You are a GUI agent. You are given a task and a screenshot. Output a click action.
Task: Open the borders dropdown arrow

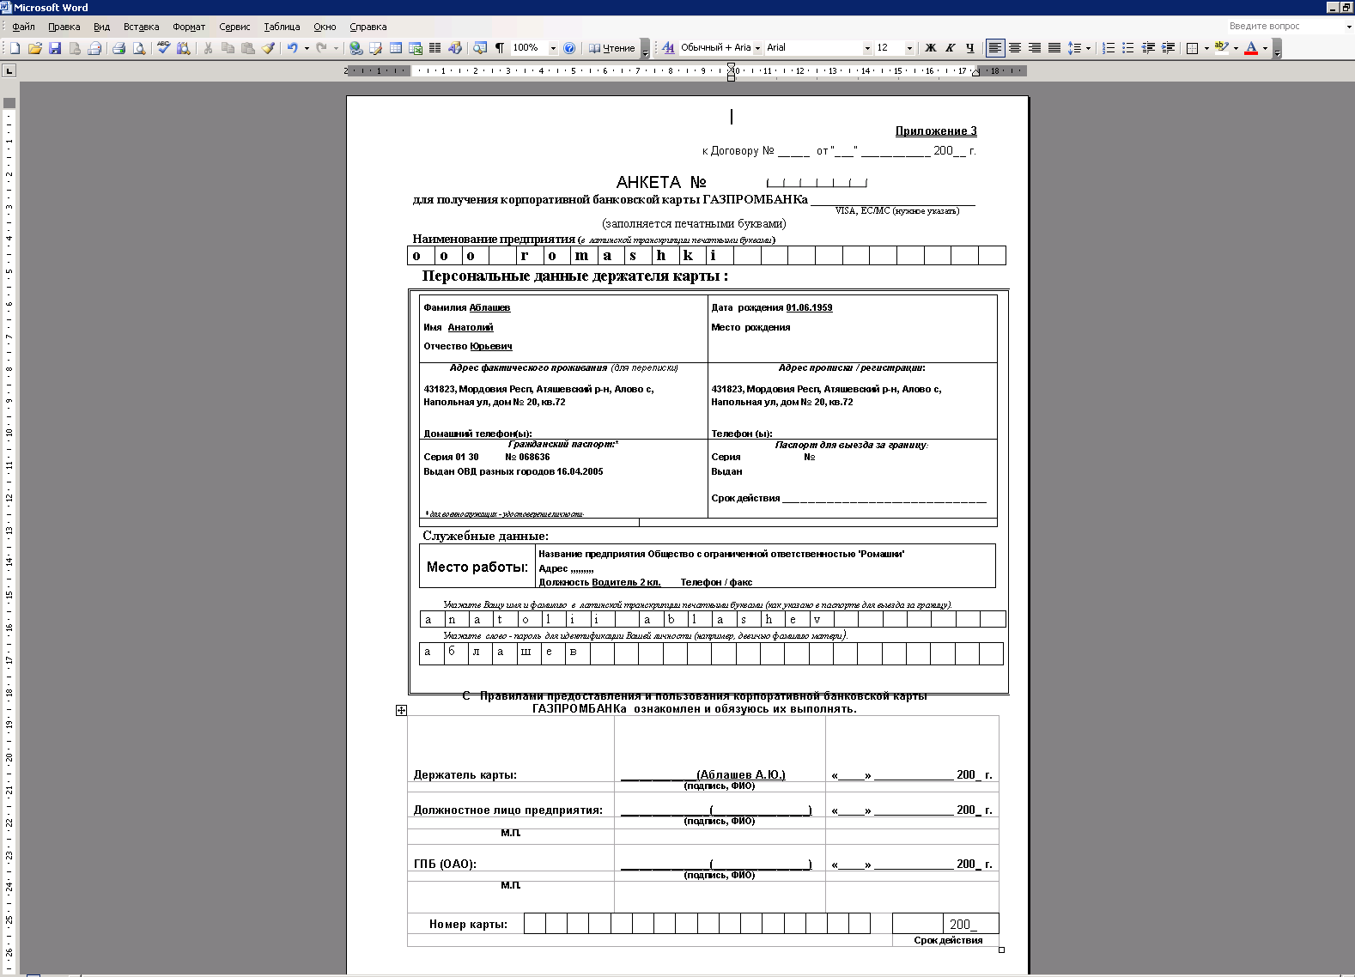point(1206,48)
